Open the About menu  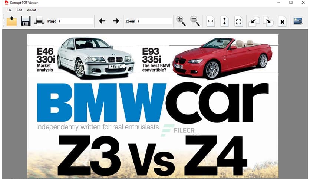point(32,10)
